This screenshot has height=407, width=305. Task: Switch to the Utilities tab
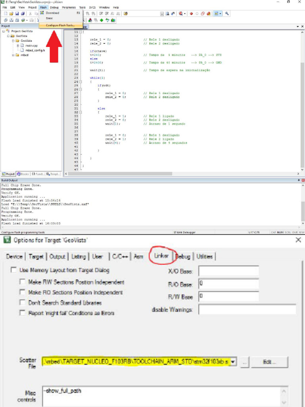[205, 256]
